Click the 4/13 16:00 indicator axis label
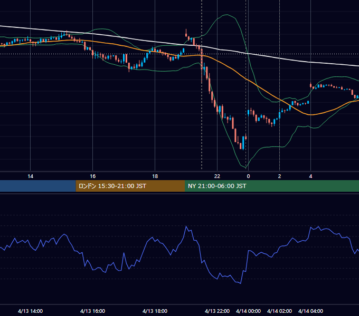Viewport: 359px width, 316px height. pyautogui.click(x=92, y=311)
